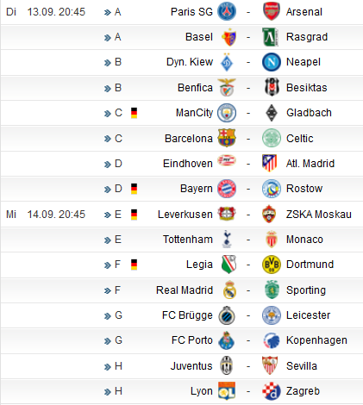Viewport: 363px width, 405px height.
Task: Open the ZSKA Moskau team link
Action: click(319, 215)
